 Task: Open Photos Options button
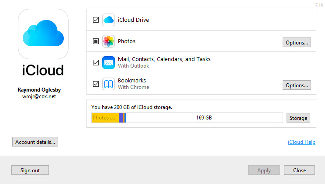point(297,42)
